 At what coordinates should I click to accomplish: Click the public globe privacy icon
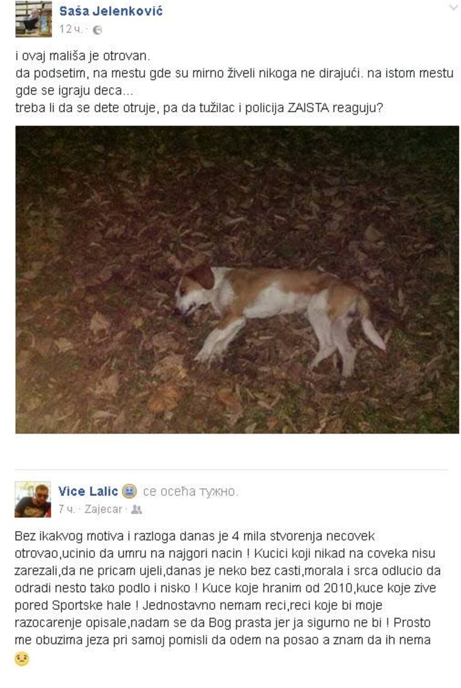point(97,30)
